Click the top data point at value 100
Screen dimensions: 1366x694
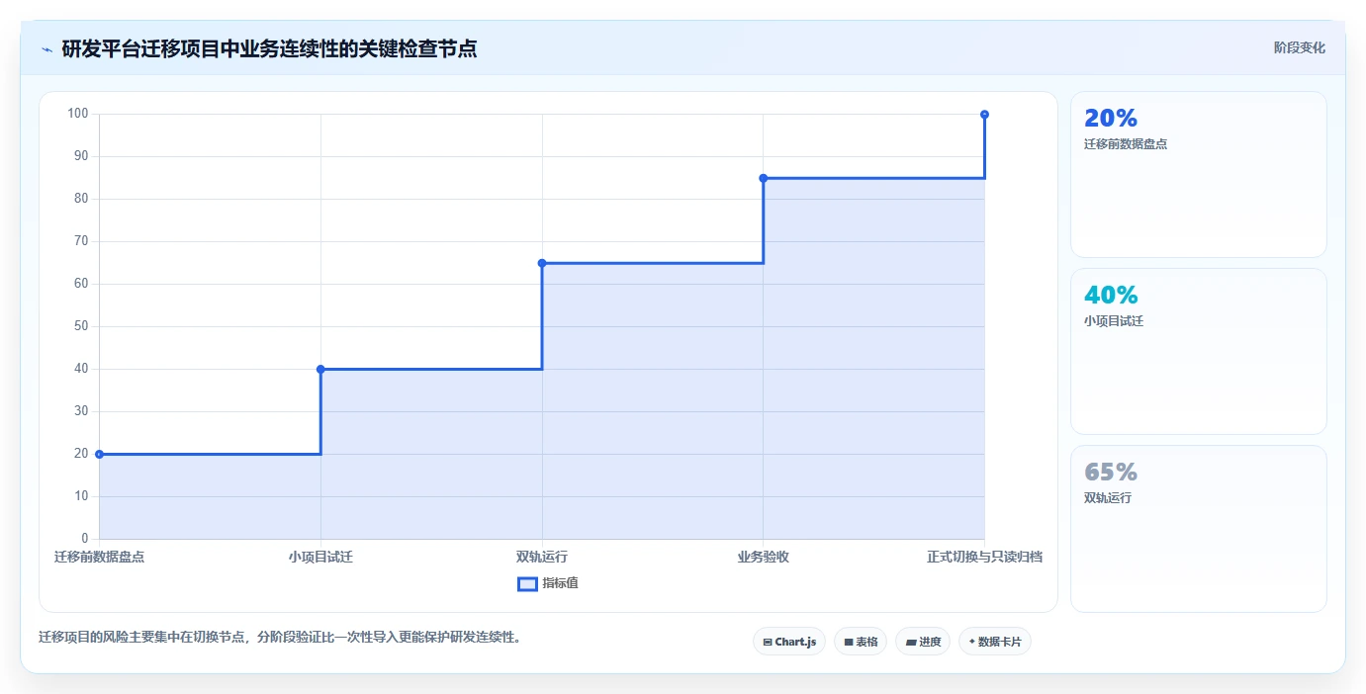[x=984, y=114]
